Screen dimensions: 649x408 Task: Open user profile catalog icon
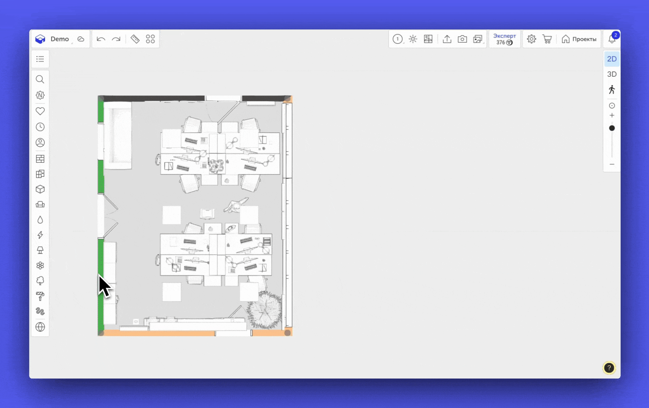[x=40, y=142]
